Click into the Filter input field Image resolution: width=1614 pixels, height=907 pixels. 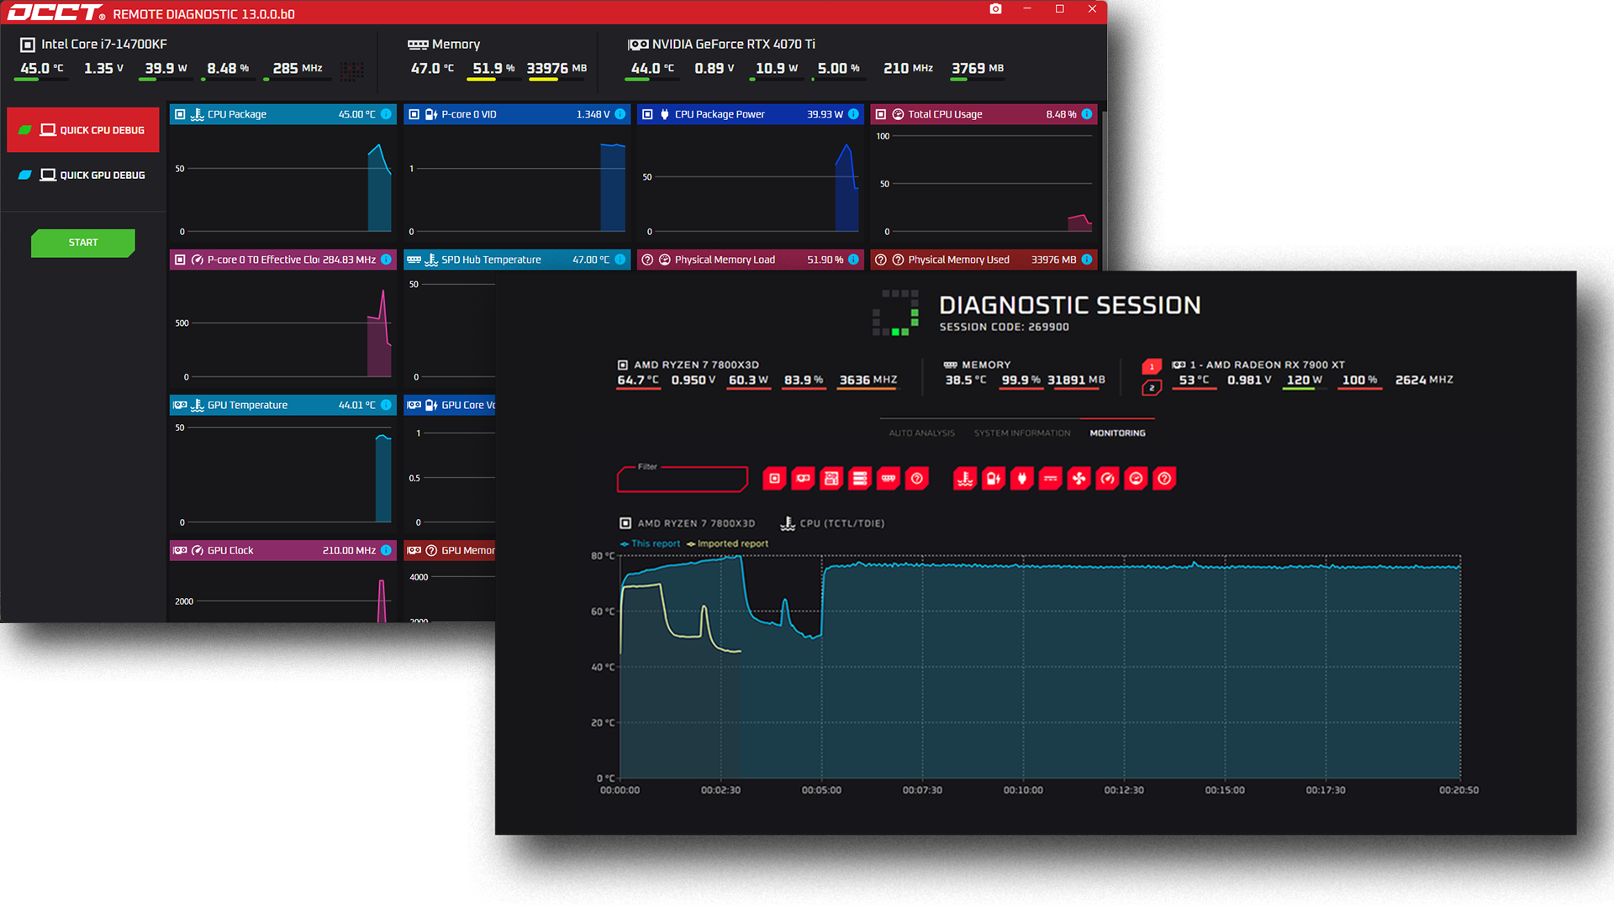683,480
